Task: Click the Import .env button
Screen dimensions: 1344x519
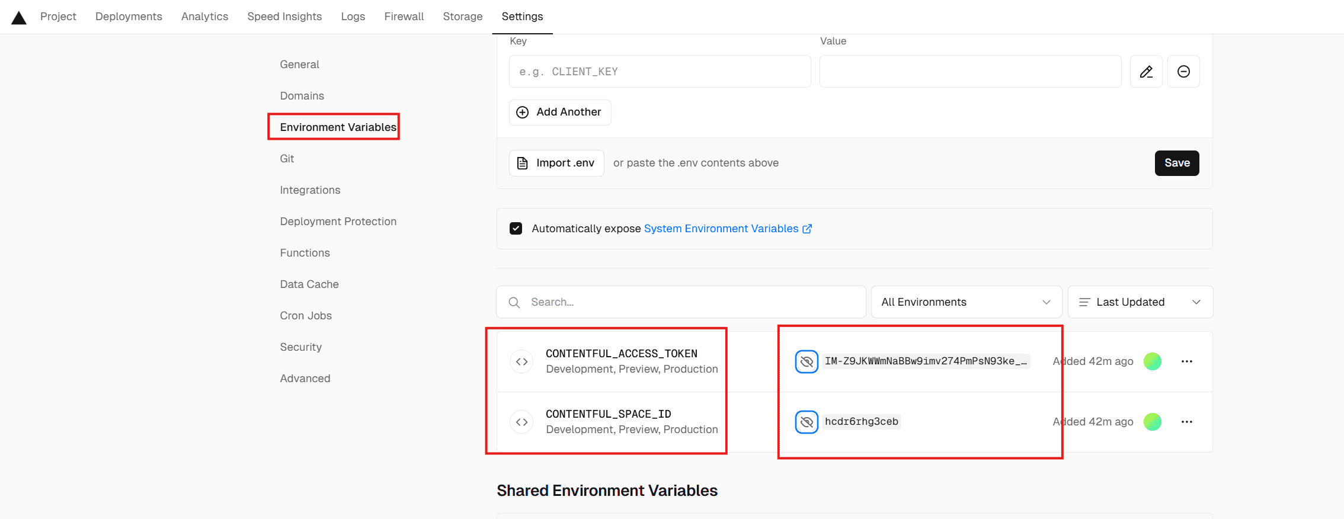Action: point(556,163)
